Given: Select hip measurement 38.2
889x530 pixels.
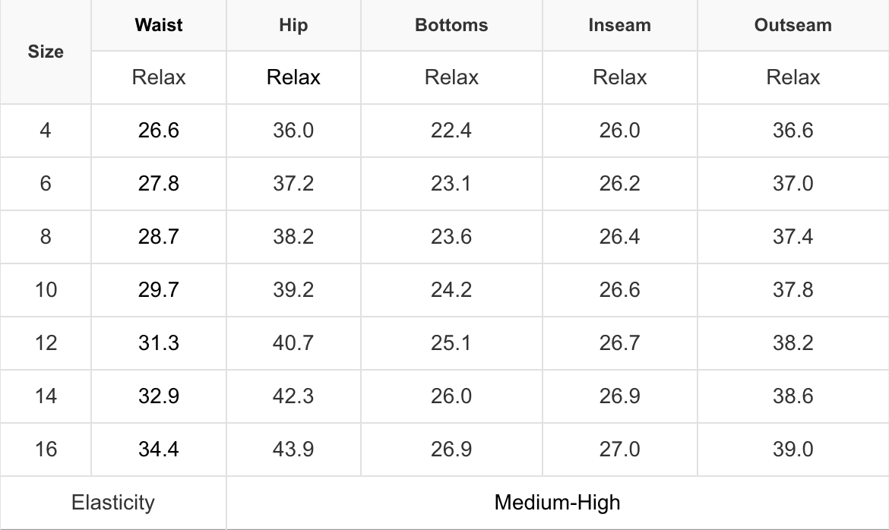Looking at the screenshot, I should point(293,237).
